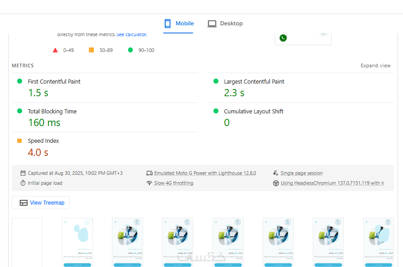403x267 pixels.
Task: Click the mobile phone icon in tabs
Action: [x=167, y=23]
